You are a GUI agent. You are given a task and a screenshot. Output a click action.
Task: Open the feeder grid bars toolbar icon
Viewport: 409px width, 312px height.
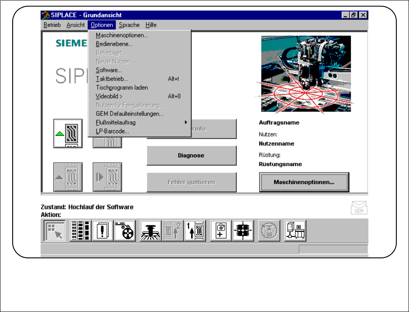coord(81,231)
